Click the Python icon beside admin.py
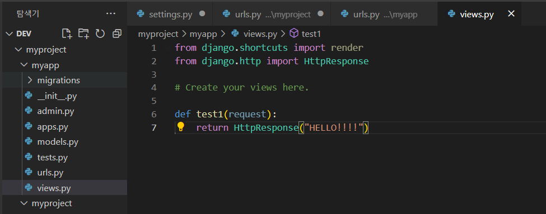 pos(29,111)
